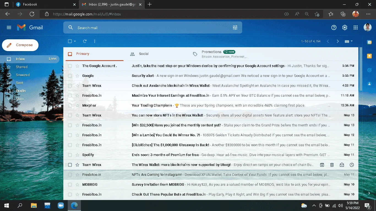Open browser Collections icon

coord(343,14)
